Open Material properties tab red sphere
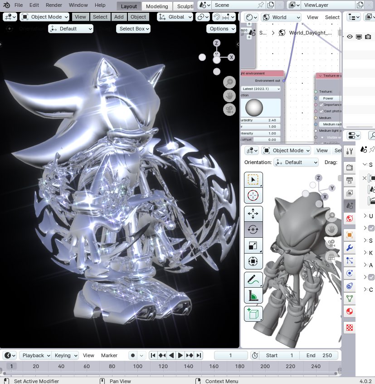Screen dimensions: 375x384 coord(350,311)
